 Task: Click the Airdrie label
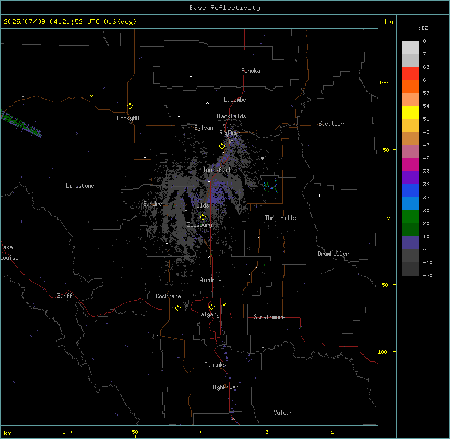[211, 280]
